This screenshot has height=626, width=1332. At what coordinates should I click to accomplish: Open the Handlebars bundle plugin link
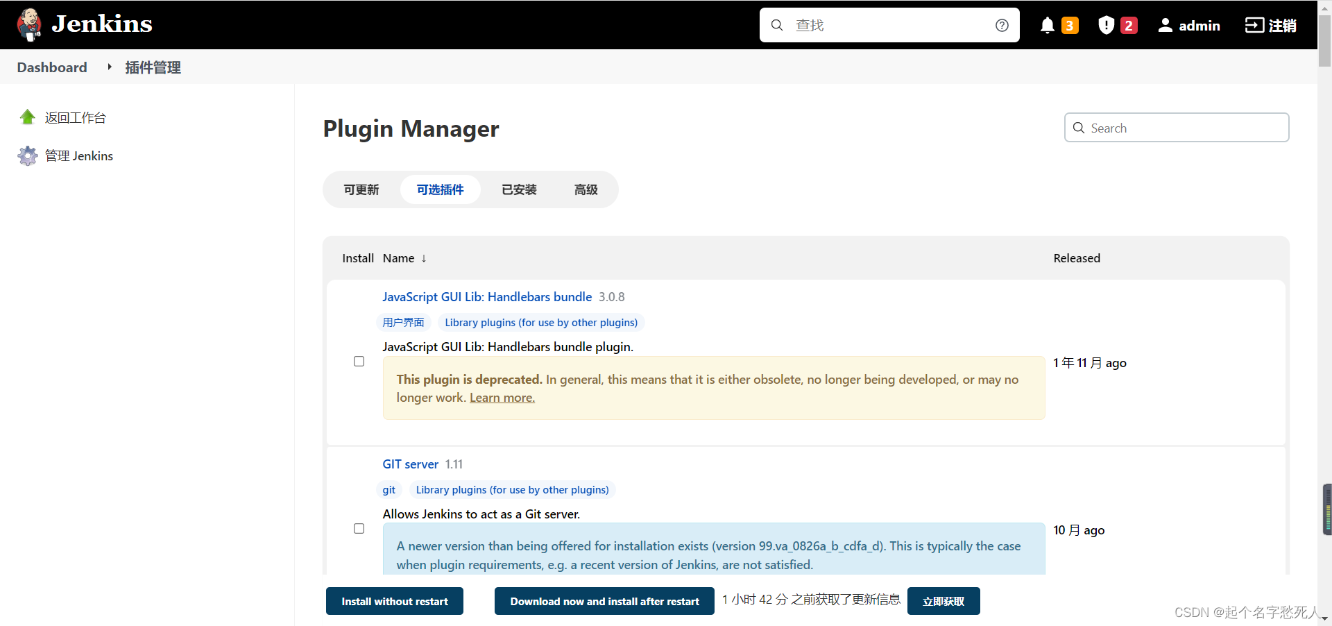[x=487, y=297]
